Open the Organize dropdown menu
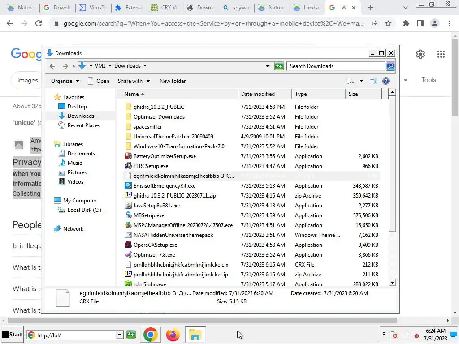 point(65,81)
